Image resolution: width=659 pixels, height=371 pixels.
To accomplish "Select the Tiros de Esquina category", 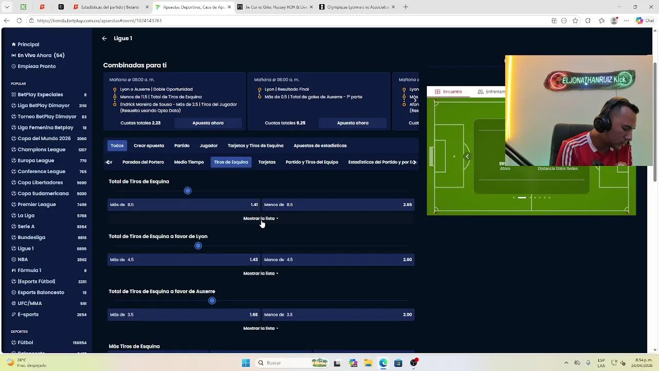I will click(x=231, y=162).
